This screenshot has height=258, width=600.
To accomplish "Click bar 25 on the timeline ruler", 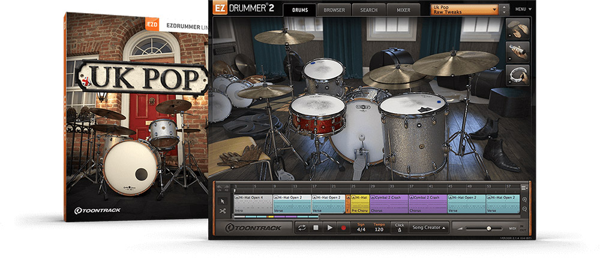I will click(x=353, y=186).
